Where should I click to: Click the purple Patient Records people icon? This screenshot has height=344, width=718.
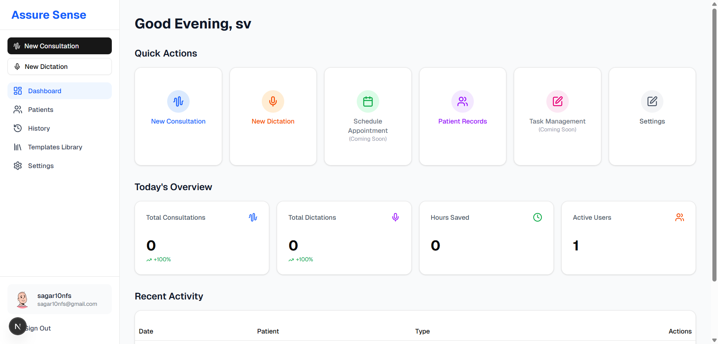pyautogui.click(x=463, y=101)
